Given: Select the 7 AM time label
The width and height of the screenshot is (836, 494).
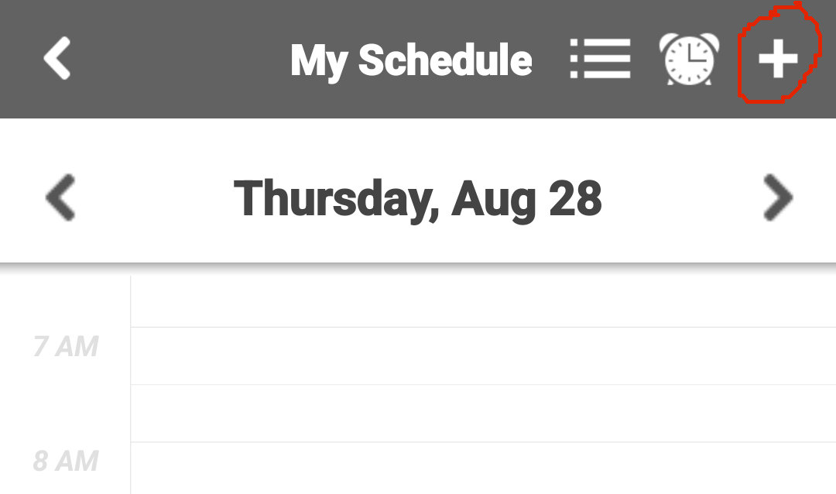Looking at the screenshot, I should click(66, 347).
